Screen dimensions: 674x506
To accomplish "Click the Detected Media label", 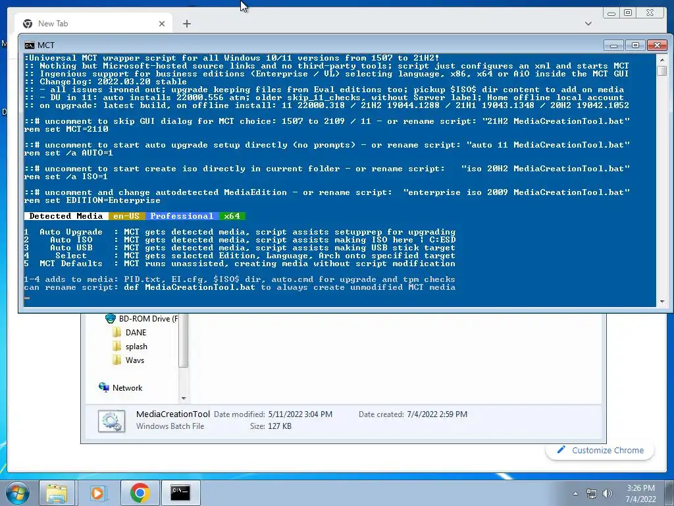I will [66, 216].
